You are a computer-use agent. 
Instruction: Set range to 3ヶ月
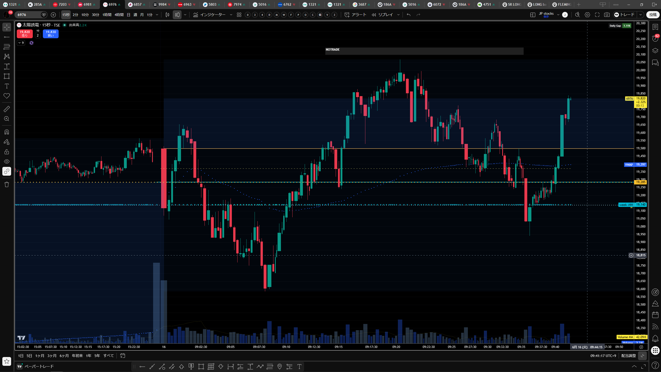(x=52, y=356)
